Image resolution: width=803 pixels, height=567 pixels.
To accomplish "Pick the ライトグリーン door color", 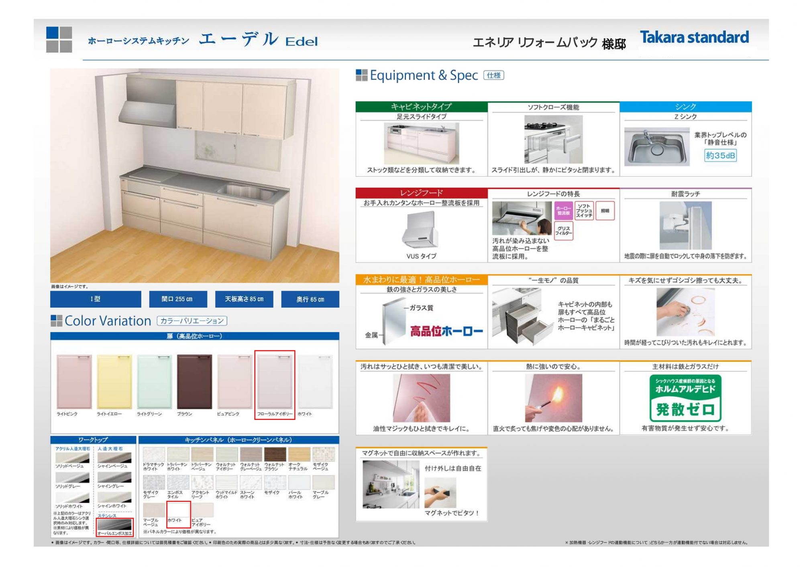I will pos(155,382).
